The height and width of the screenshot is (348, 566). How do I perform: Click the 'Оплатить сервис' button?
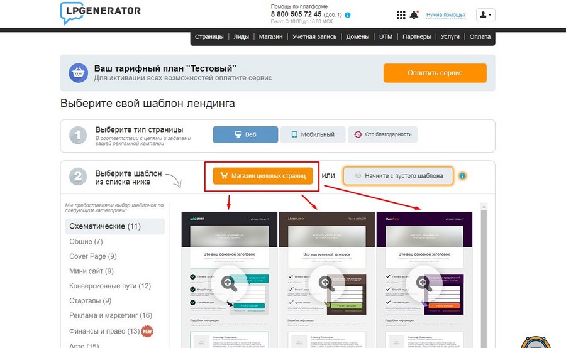(435, 73)
